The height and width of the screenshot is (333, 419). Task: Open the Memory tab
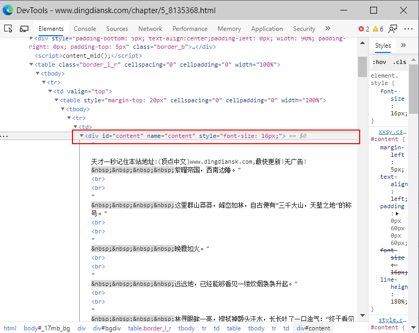coord(229,29)
